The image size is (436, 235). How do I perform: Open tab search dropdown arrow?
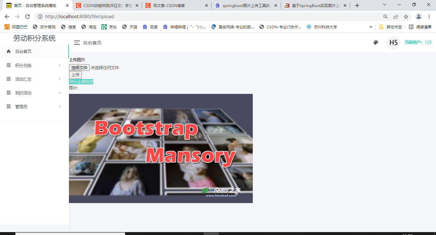click(385, 5)
